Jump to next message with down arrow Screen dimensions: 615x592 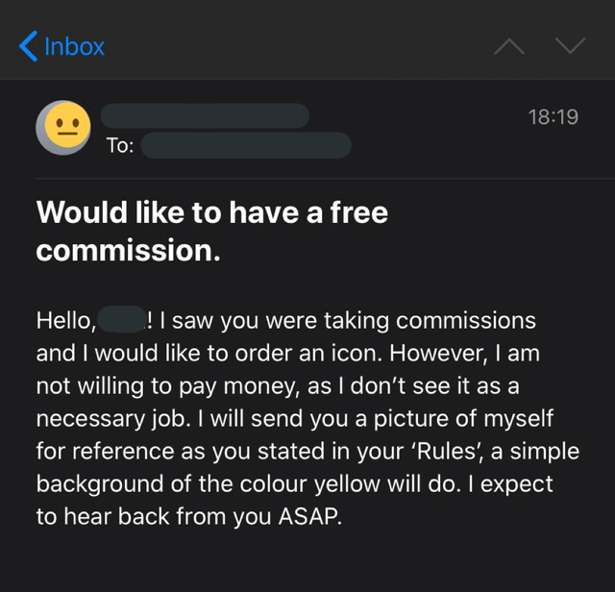click(570, 45)
